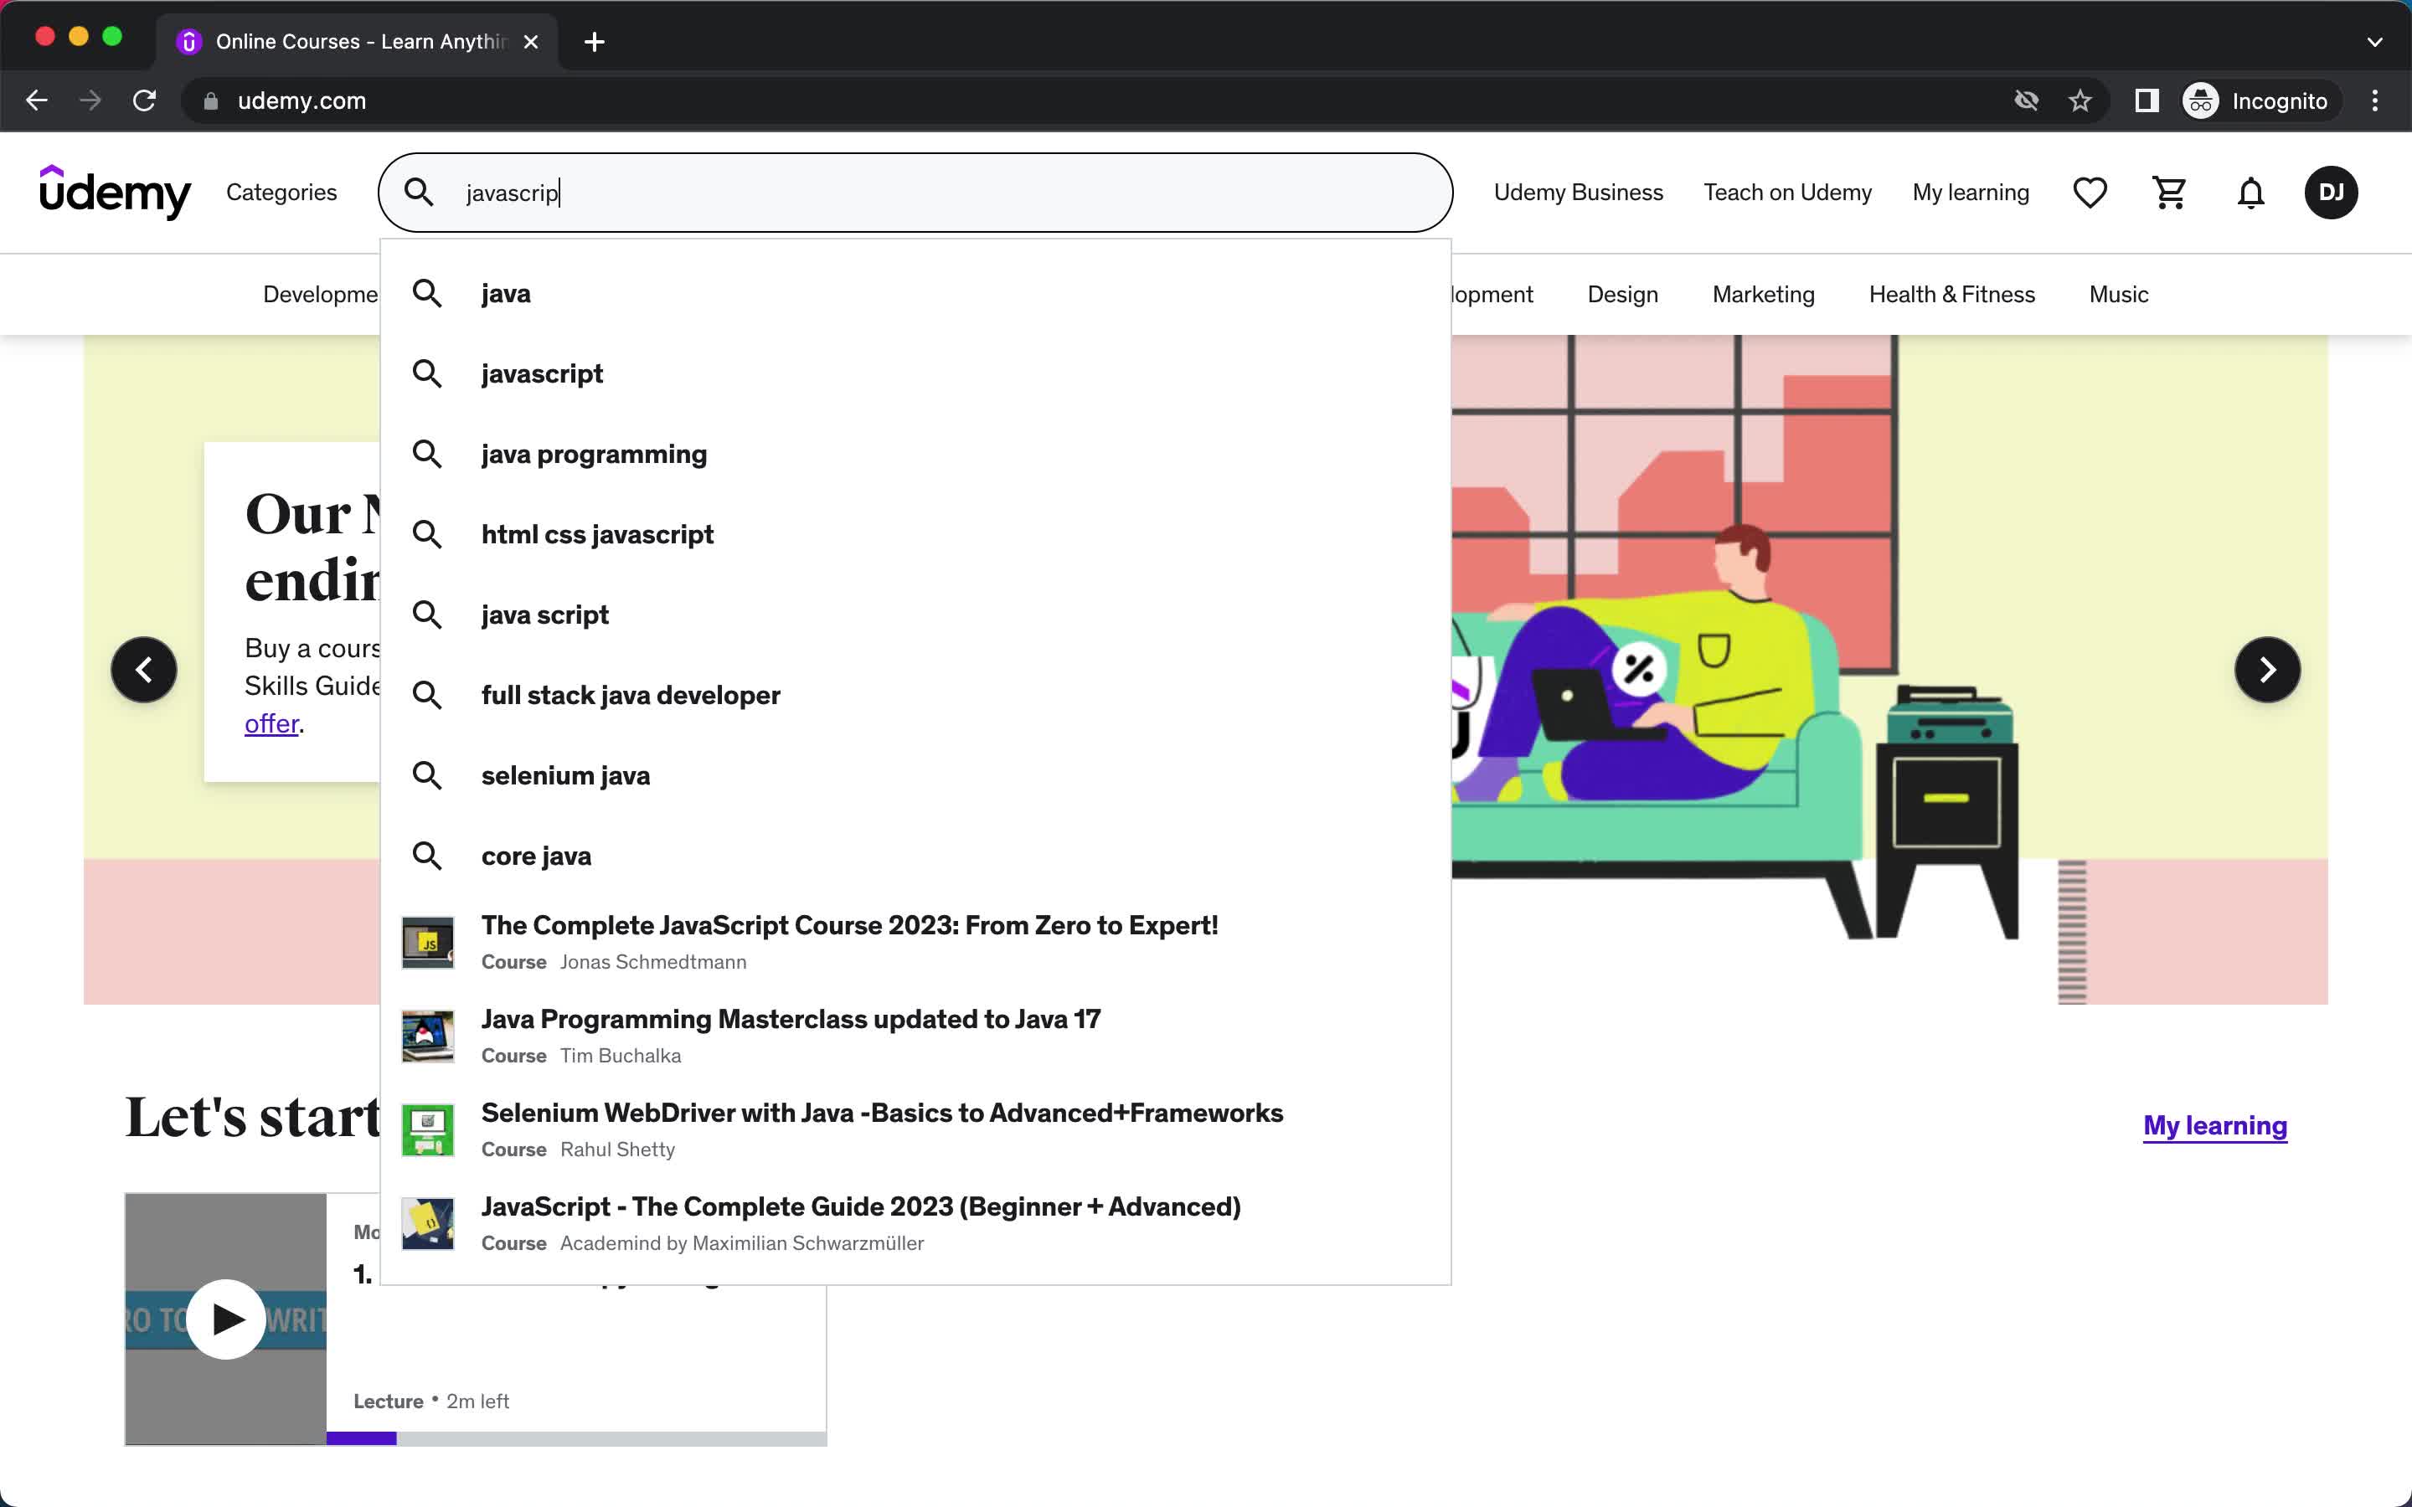Open a new browser tab
The image size is (2412, 1507).
tap(594, 42)
